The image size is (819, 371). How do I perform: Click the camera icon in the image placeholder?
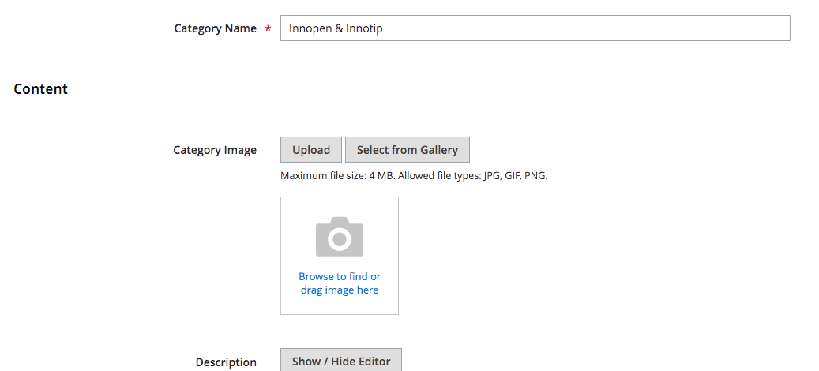click(340, 237)
